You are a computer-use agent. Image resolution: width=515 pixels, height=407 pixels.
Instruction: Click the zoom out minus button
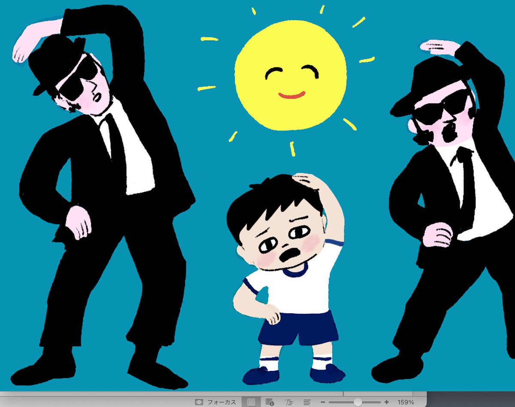pyautogui.click(x=323, y=402)
